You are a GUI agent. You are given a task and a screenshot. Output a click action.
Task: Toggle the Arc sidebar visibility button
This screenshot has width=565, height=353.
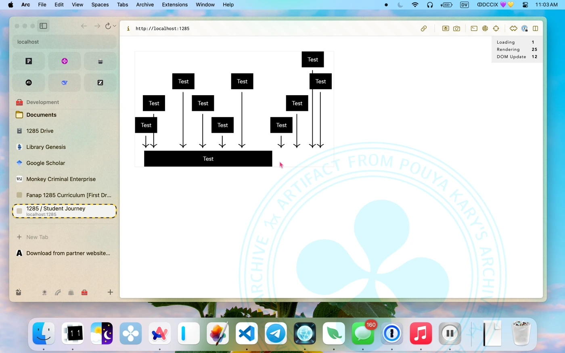(x=43, y=26)
